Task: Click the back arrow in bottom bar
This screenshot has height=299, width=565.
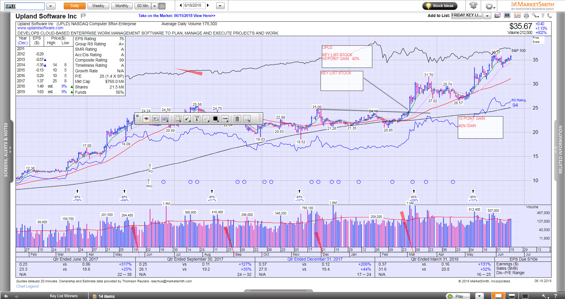Action: [x=6, y=296]
